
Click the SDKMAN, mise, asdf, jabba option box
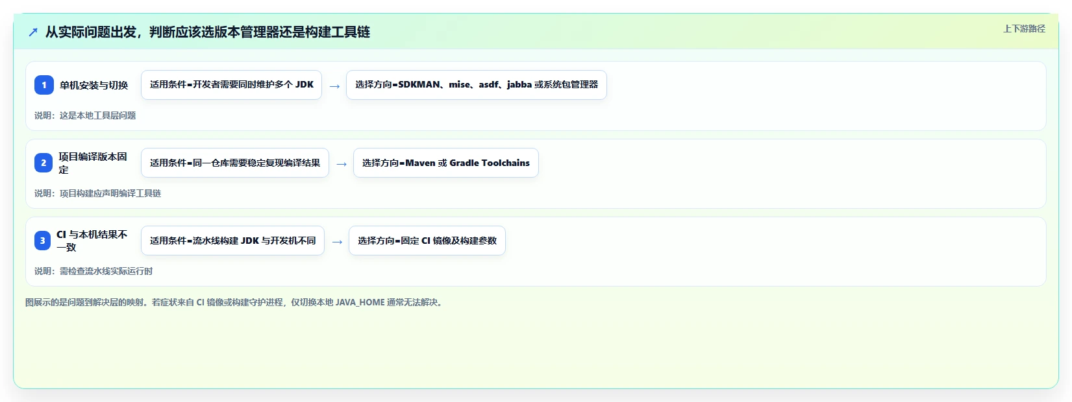(x=477, y=85)
